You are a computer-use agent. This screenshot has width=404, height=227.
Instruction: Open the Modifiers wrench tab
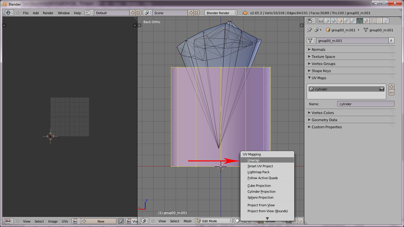(x=353, y=21)
